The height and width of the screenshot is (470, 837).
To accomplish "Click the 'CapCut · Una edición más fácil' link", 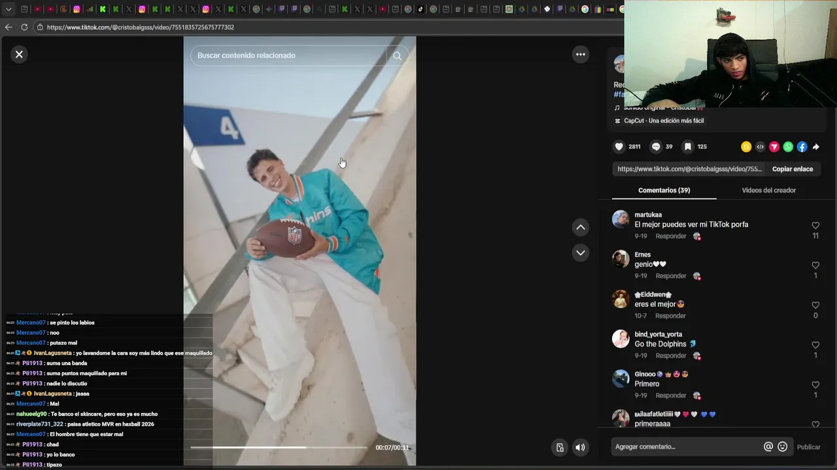I will (664, 121).
